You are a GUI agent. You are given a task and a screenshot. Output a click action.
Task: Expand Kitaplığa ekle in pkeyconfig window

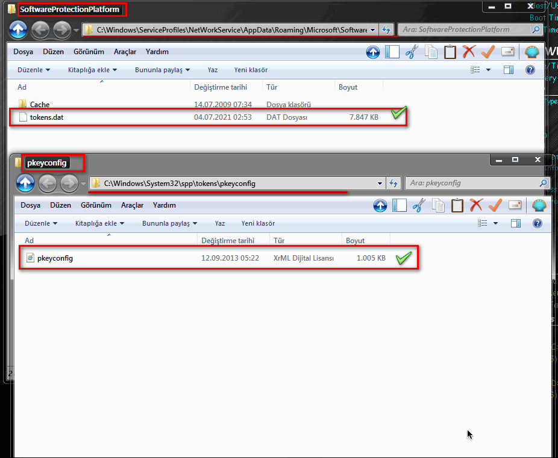[x=99, y=223]
